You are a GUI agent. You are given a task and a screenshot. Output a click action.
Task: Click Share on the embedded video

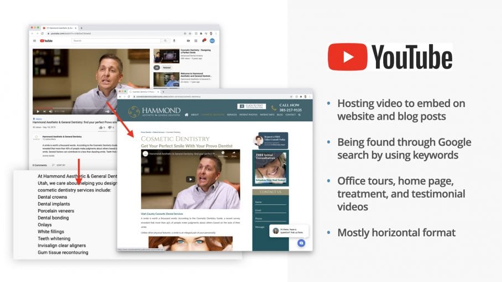(234, 154)
